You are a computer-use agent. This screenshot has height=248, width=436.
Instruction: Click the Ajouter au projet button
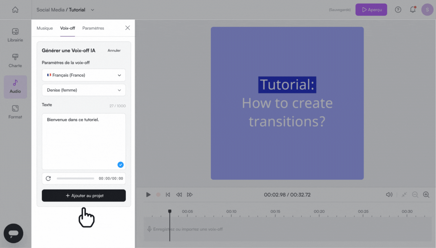(x=84, y=196)
